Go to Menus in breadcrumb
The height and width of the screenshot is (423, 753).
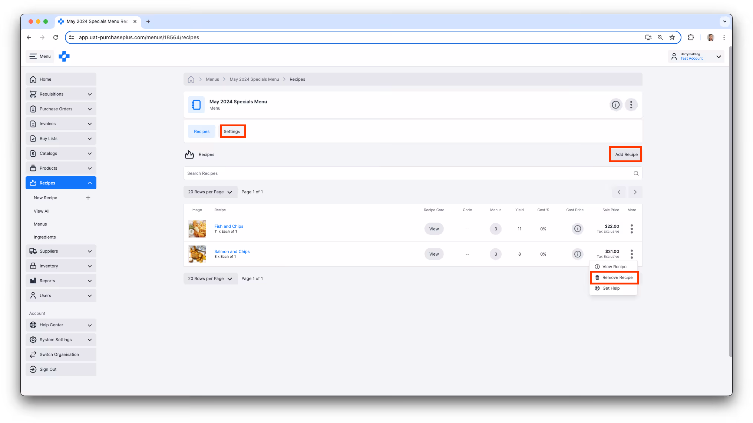click(212, 79)
